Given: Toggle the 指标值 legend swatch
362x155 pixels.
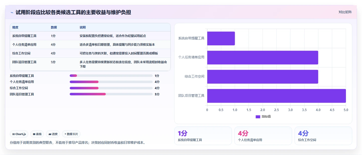Looking at the screenshot, I should [x=258, y=117].
